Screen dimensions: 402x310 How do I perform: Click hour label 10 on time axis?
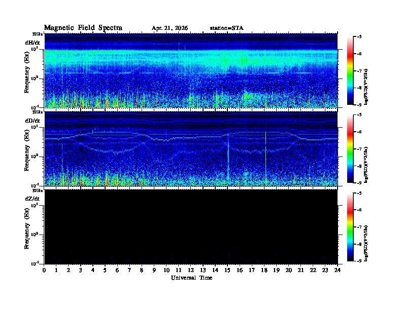point(166,270)
